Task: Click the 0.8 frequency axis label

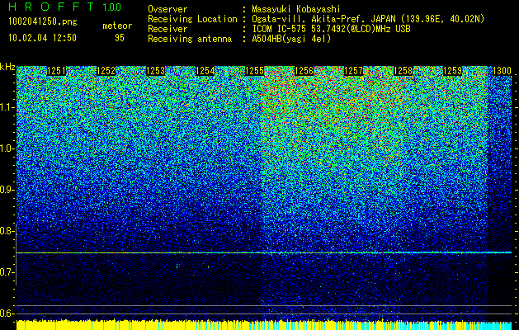Action: (7, 231)
